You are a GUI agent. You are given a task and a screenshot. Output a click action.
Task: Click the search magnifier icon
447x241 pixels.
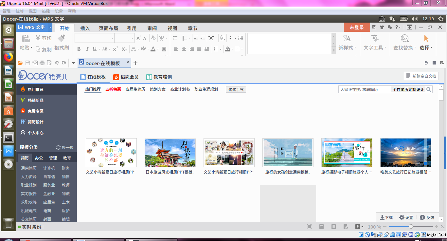click(429, 89)
